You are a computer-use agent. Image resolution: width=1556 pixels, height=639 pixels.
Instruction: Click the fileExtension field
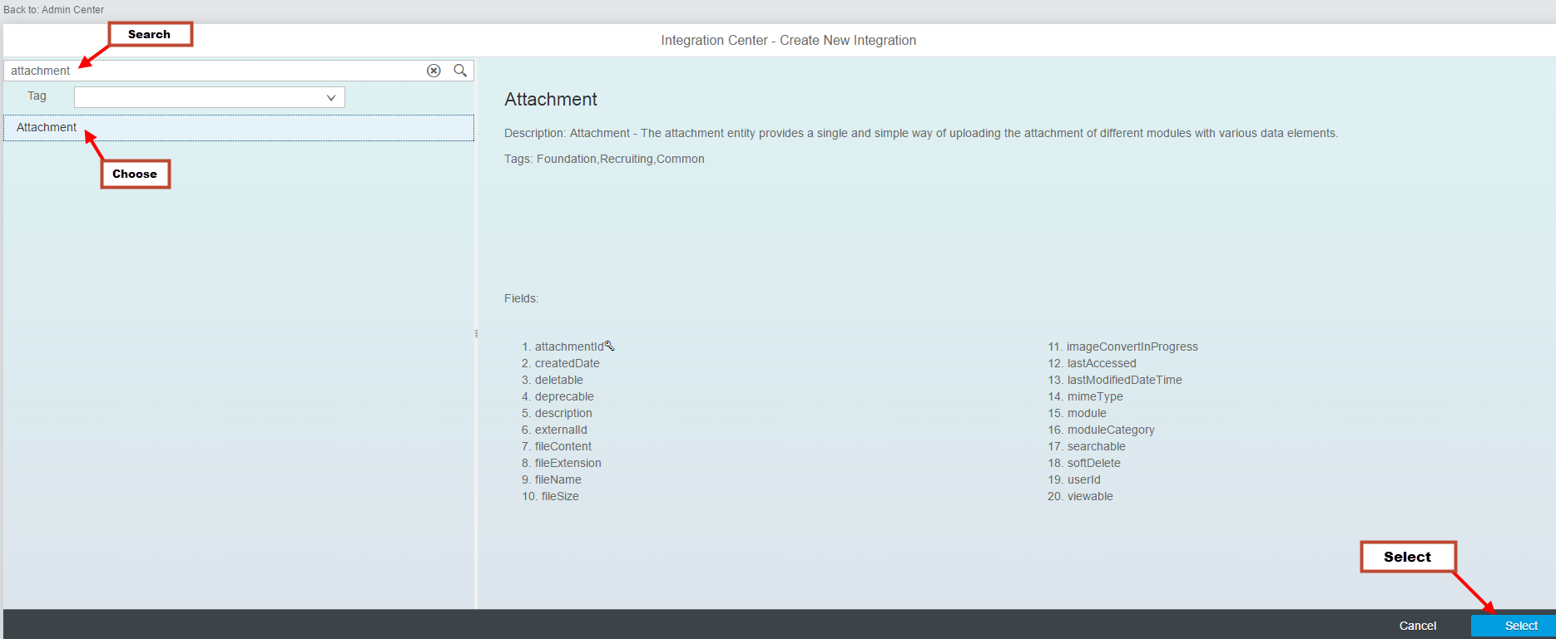coord(568,463)
